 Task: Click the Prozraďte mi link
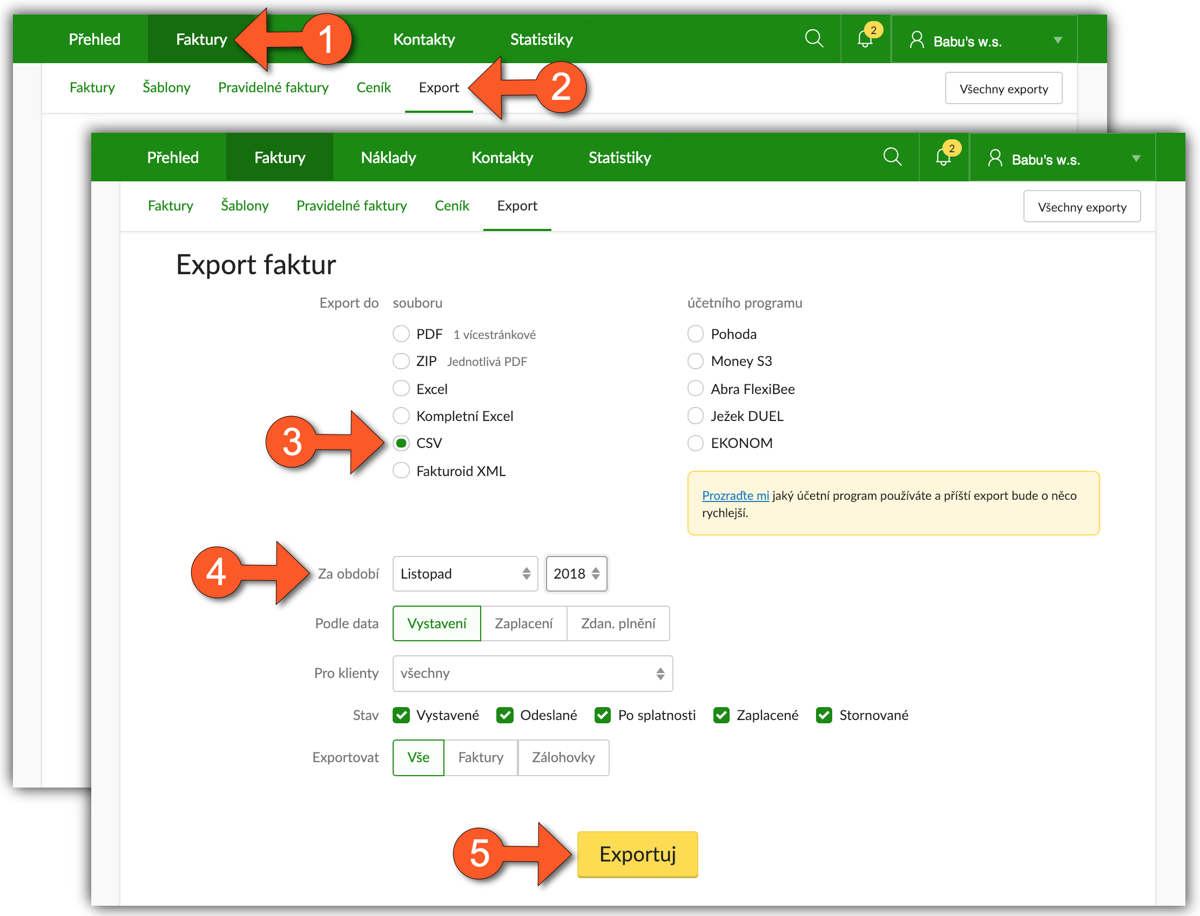(734, 495)
